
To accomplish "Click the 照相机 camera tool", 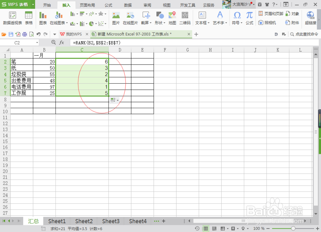I will pos(267,23).
